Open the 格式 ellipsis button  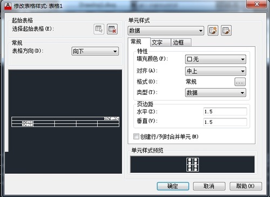[x=240, y=82]
